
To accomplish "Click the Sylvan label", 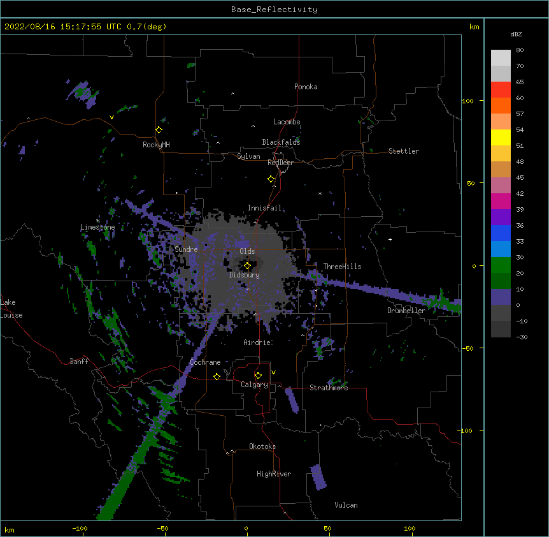I will pos(248,156).
